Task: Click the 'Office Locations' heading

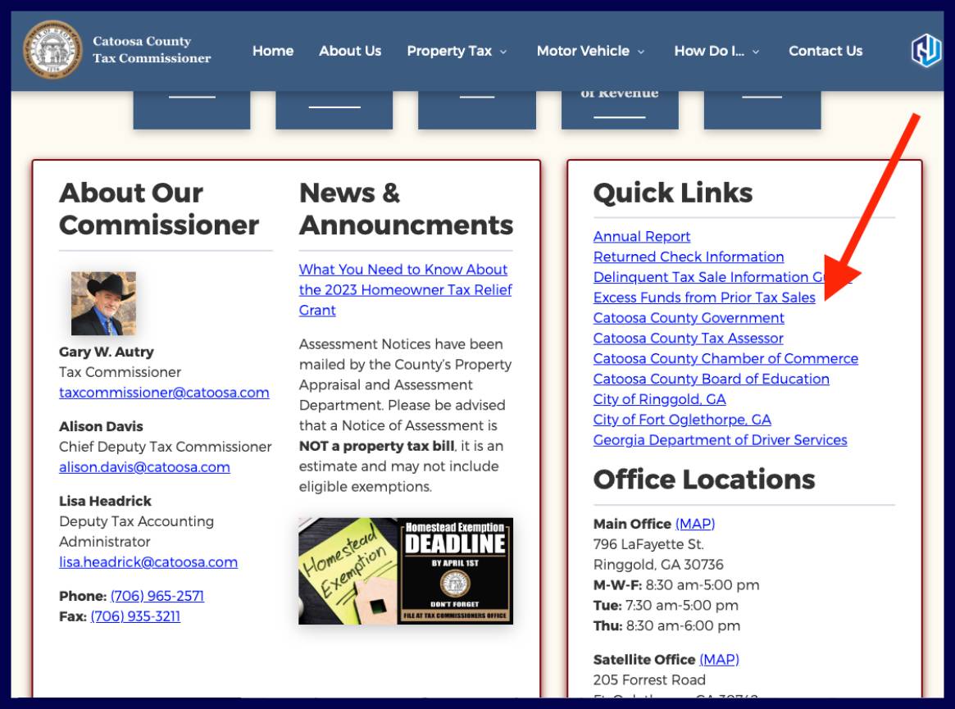Action: [x=704, y=479]
